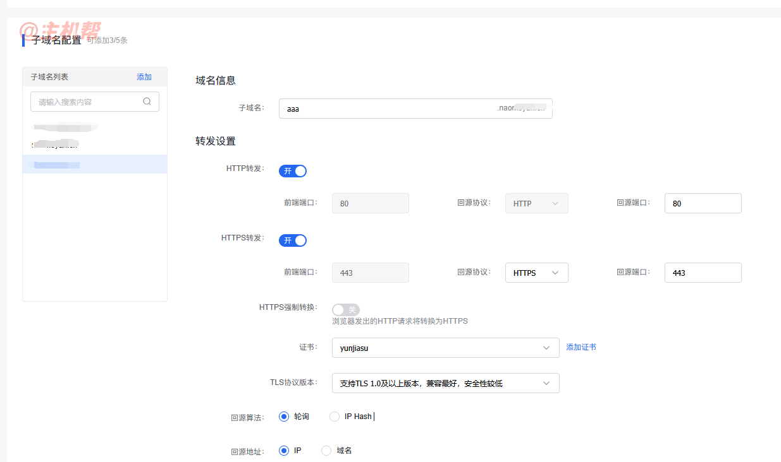Click the 域名信息 heading
This screenshot has width=781, height=462.
click(216, 80)
